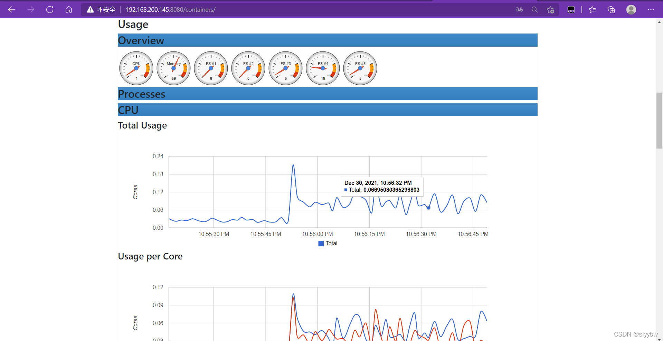Click the 0.24 y-axis label

[x=158, y=157]
